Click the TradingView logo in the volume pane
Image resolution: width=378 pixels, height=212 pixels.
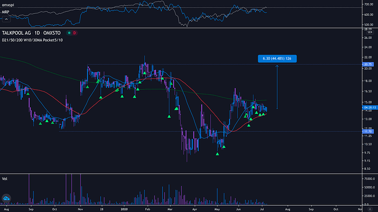point(6,198)
